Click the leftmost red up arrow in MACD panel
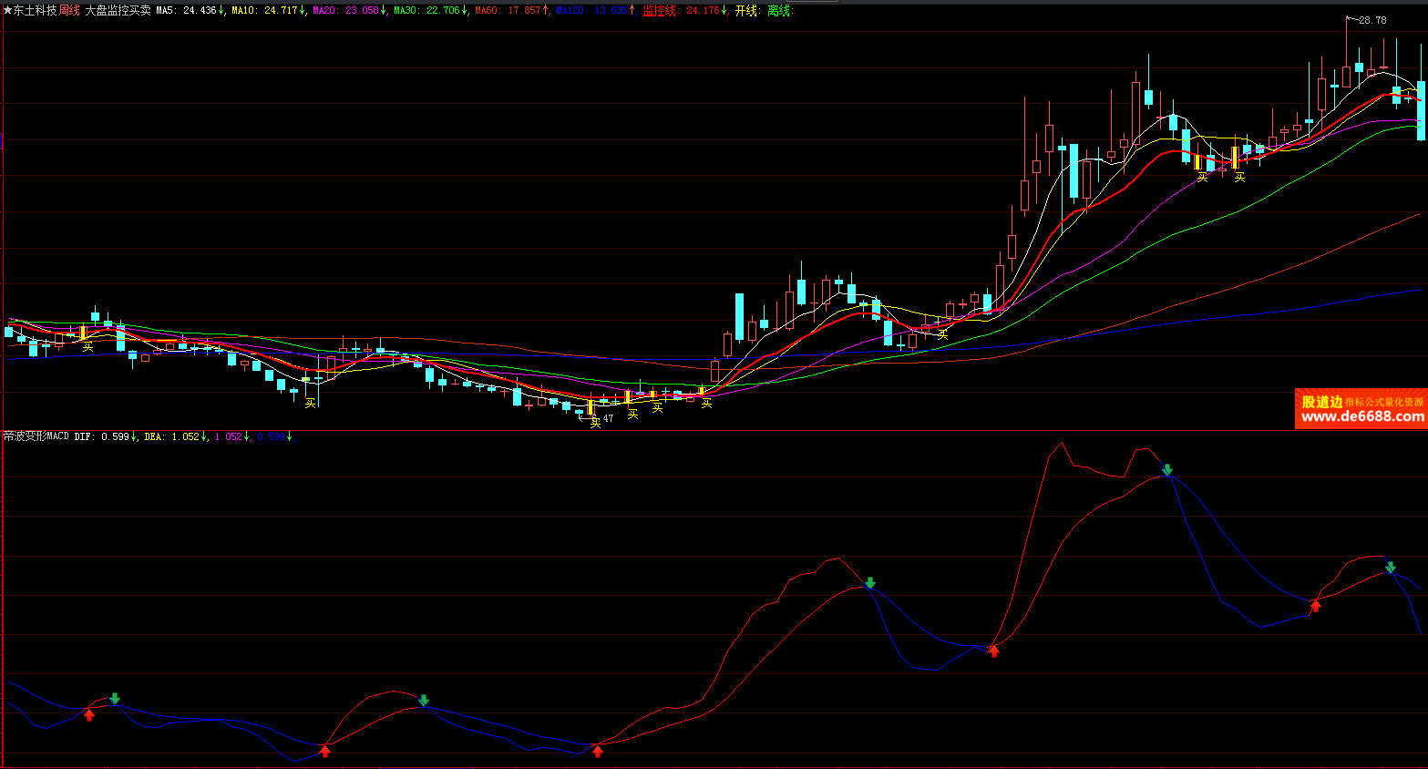Image resolution: width=1428 pixels, height=769 pixels. tap(89, 714)
